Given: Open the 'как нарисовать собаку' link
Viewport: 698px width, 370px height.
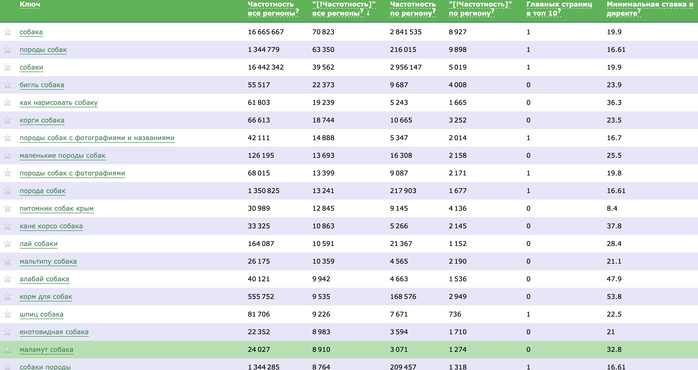Looking at the screenshot, I should pos(59,103).
